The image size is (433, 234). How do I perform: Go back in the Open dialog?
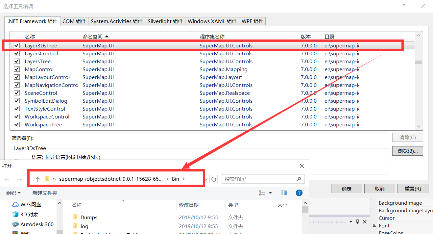pos(7,179)
